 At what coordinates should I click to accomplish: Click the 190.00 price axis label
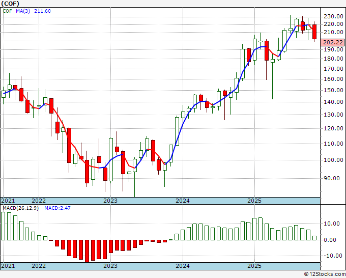coord(333,49)
